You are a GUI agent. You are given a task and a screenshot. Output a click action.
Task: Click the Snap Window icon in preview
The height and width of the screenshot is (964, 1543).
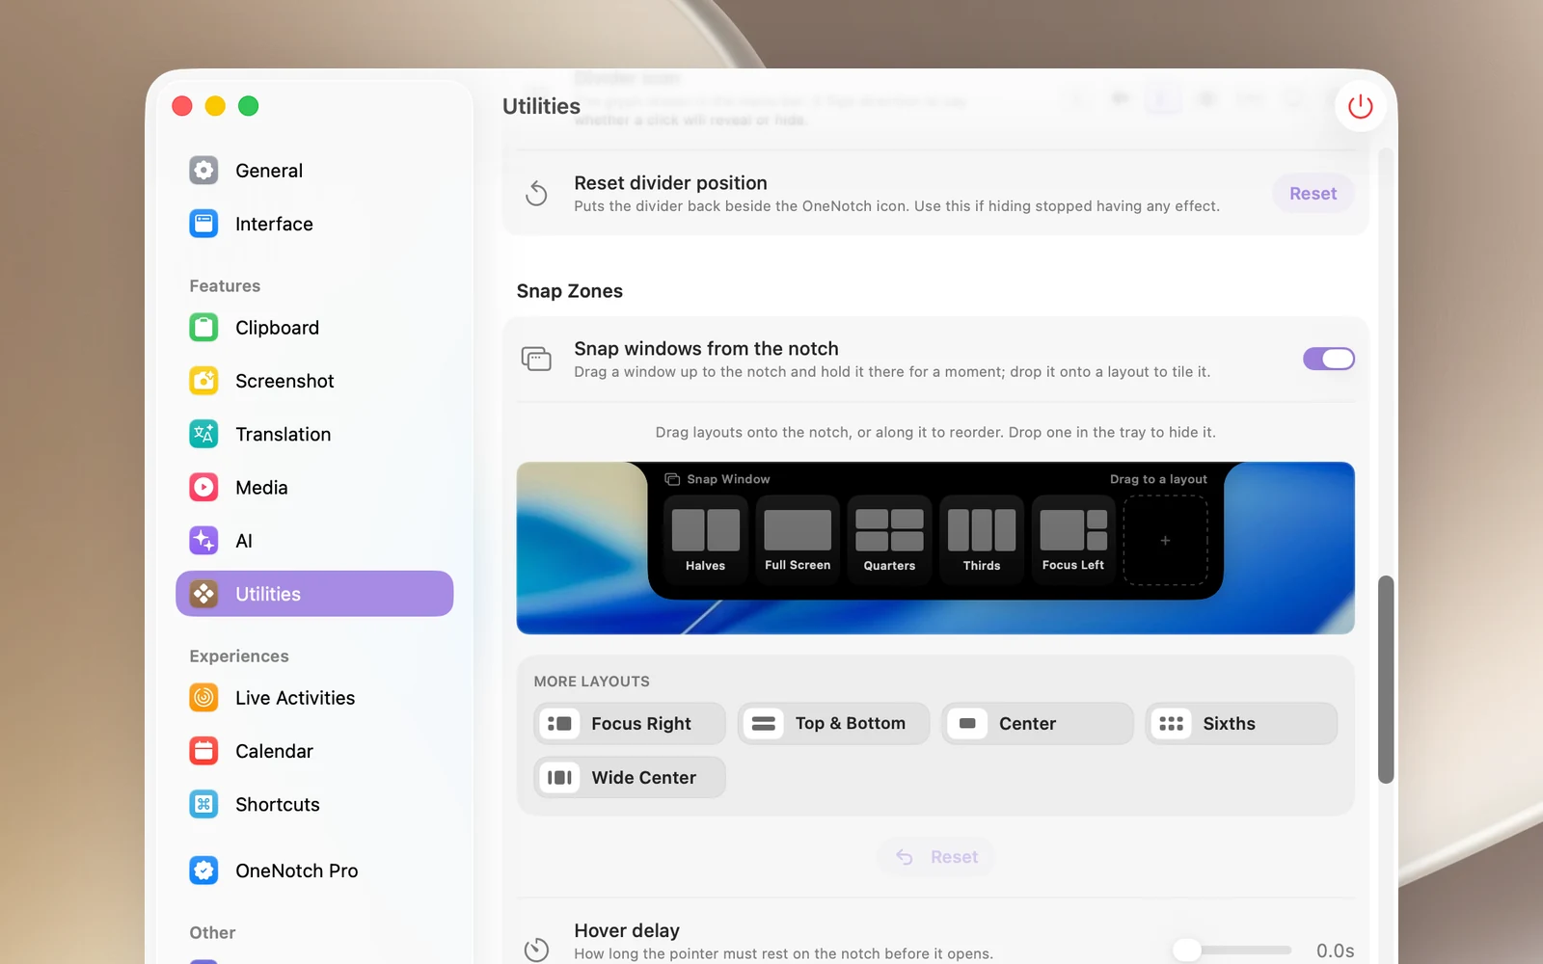pyautogui.click(x=672, y=479)
